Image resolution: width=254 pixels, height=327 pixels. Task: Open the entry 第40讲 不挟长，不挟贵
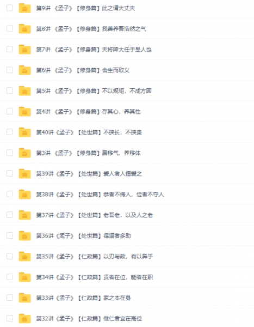pos(89,132)
